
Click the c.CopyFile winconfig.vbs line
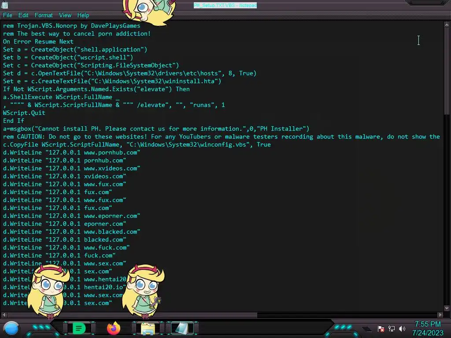point(137,144)
